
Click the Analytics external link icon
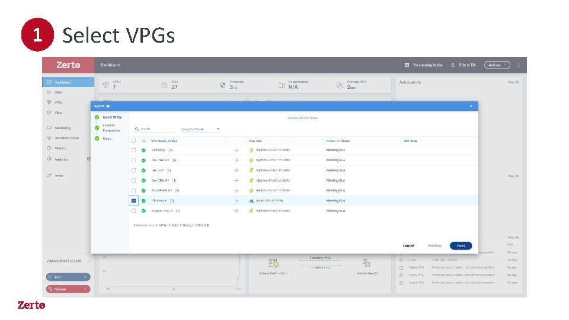(x=88, y=159)
